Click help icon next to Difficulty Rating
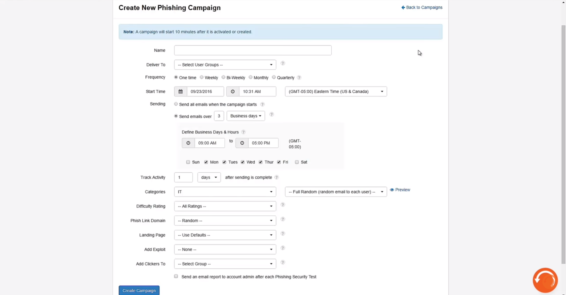Screen dimensions: 566x295 point(283,205)
